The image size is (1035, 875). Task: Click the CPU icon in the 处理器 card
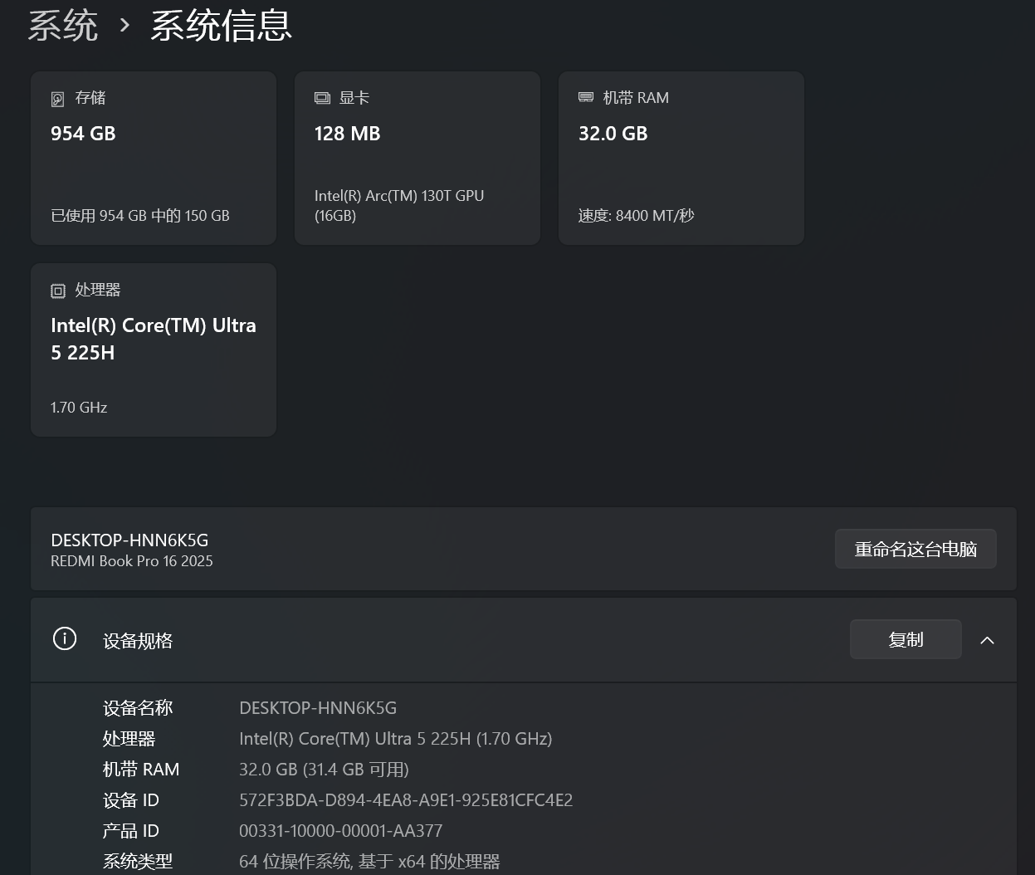point(58,291)
